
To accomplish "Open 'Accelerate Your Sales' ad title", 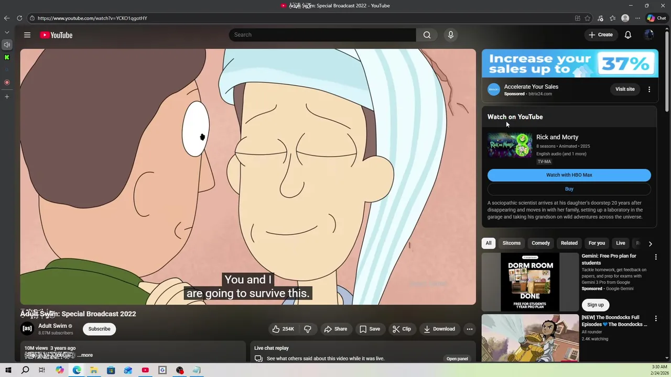I will coord(531,87).
